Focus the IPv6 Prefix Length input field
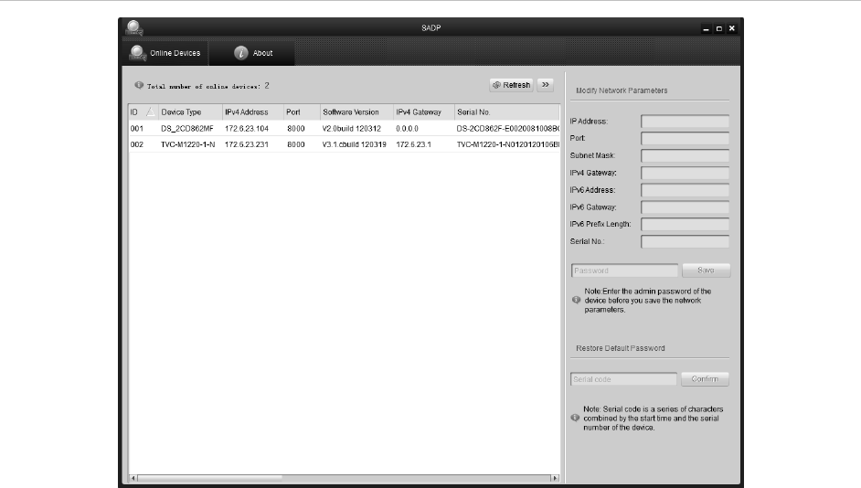The width and height of the screenshot is (861, 488). pos(685,224)
